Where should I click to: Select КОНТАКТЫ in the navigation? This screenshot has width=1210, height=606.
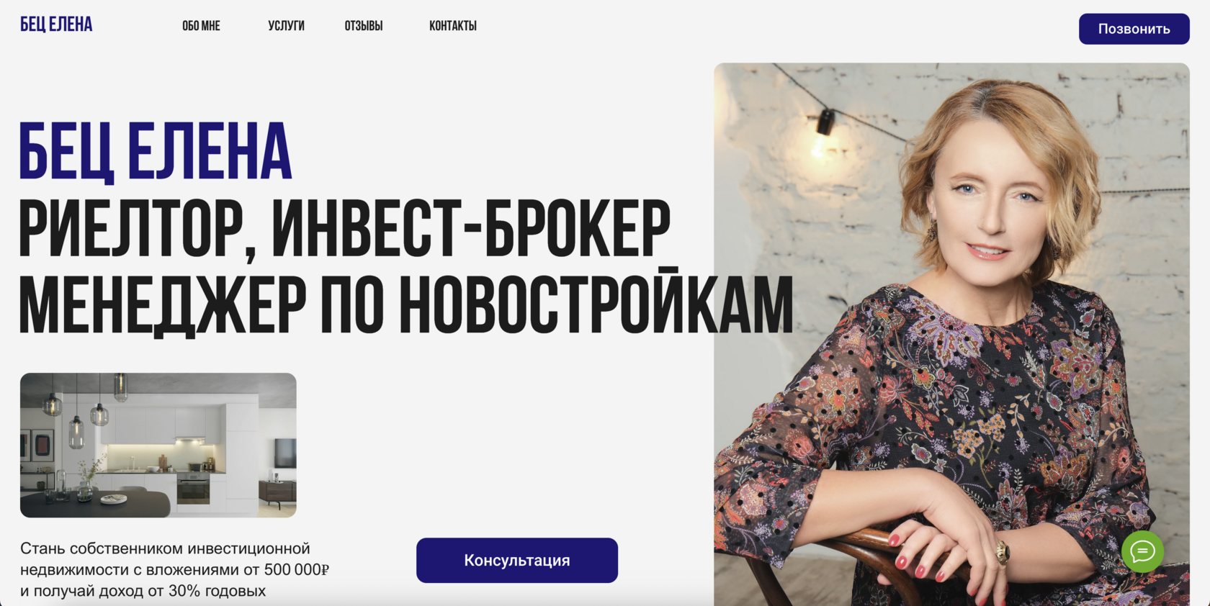pyautogui.click(x=453, y=26)
